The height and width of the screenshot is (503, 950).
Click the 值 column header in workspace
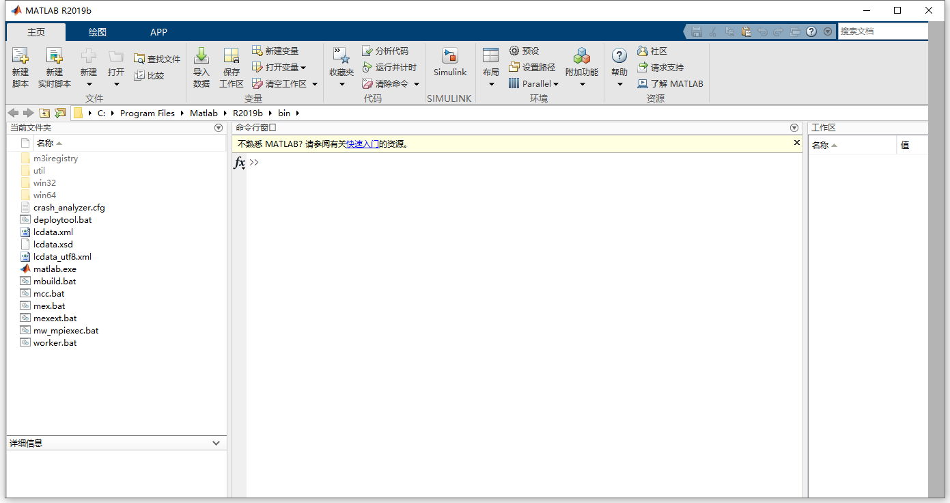(905, 146)
